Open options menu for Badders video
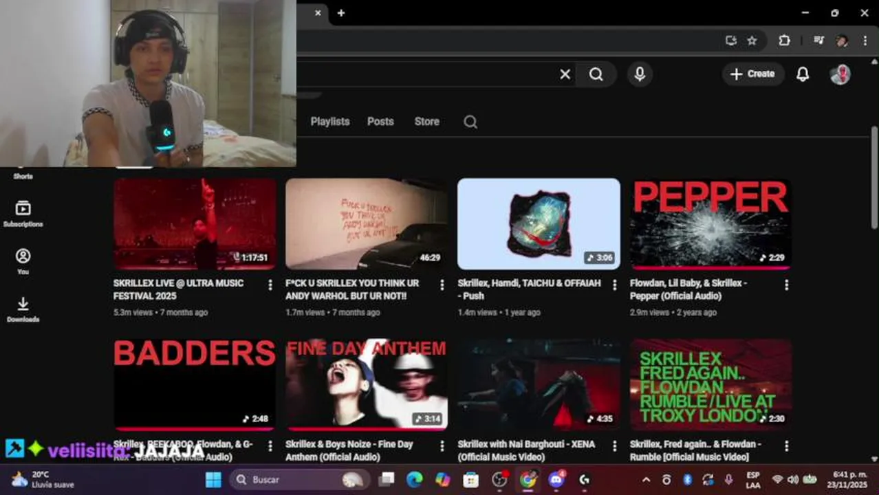 (x=270, y=446)
